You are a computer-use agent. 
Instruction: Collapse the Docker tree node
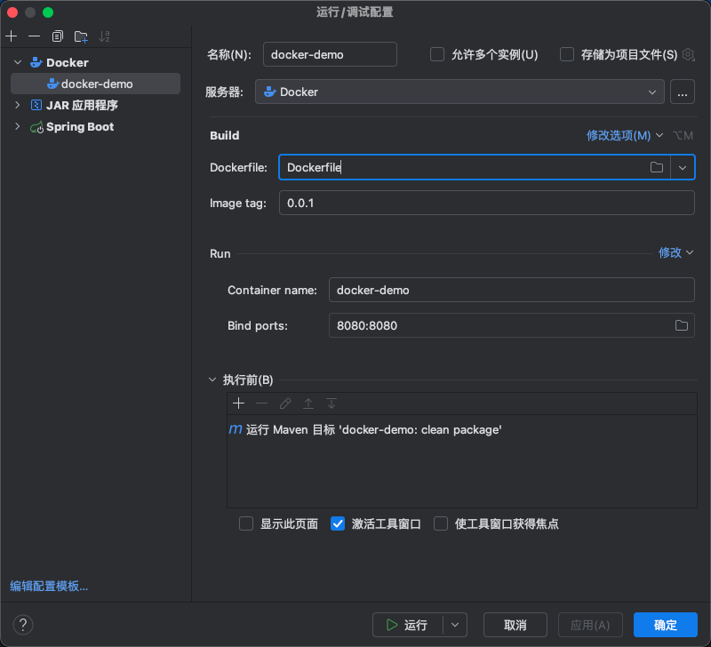(x=18, y=62)
